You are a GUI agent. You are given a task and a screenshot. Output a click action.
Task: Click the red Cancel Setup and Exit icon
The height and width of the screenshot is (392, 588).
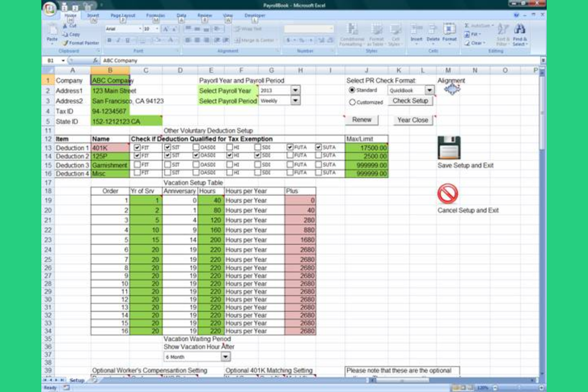448,194
